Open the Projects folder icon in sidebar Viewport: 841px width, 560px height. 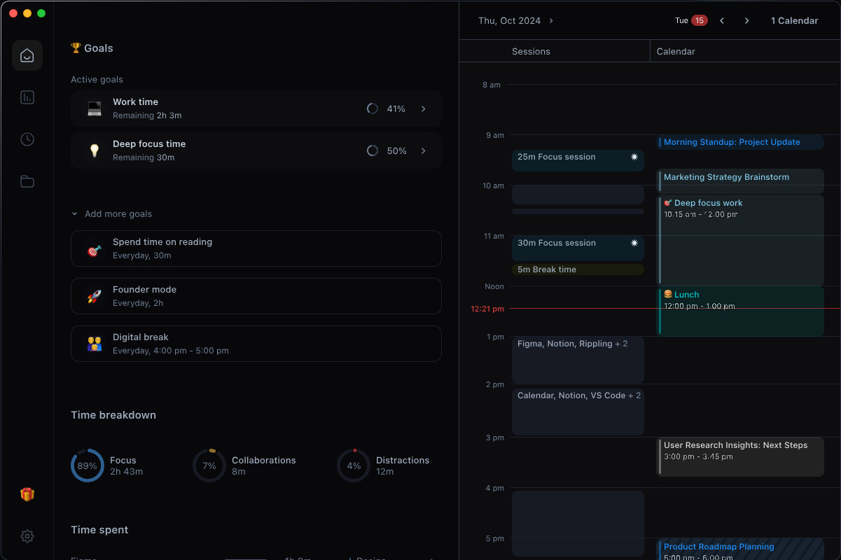click(x=27, y=181)
